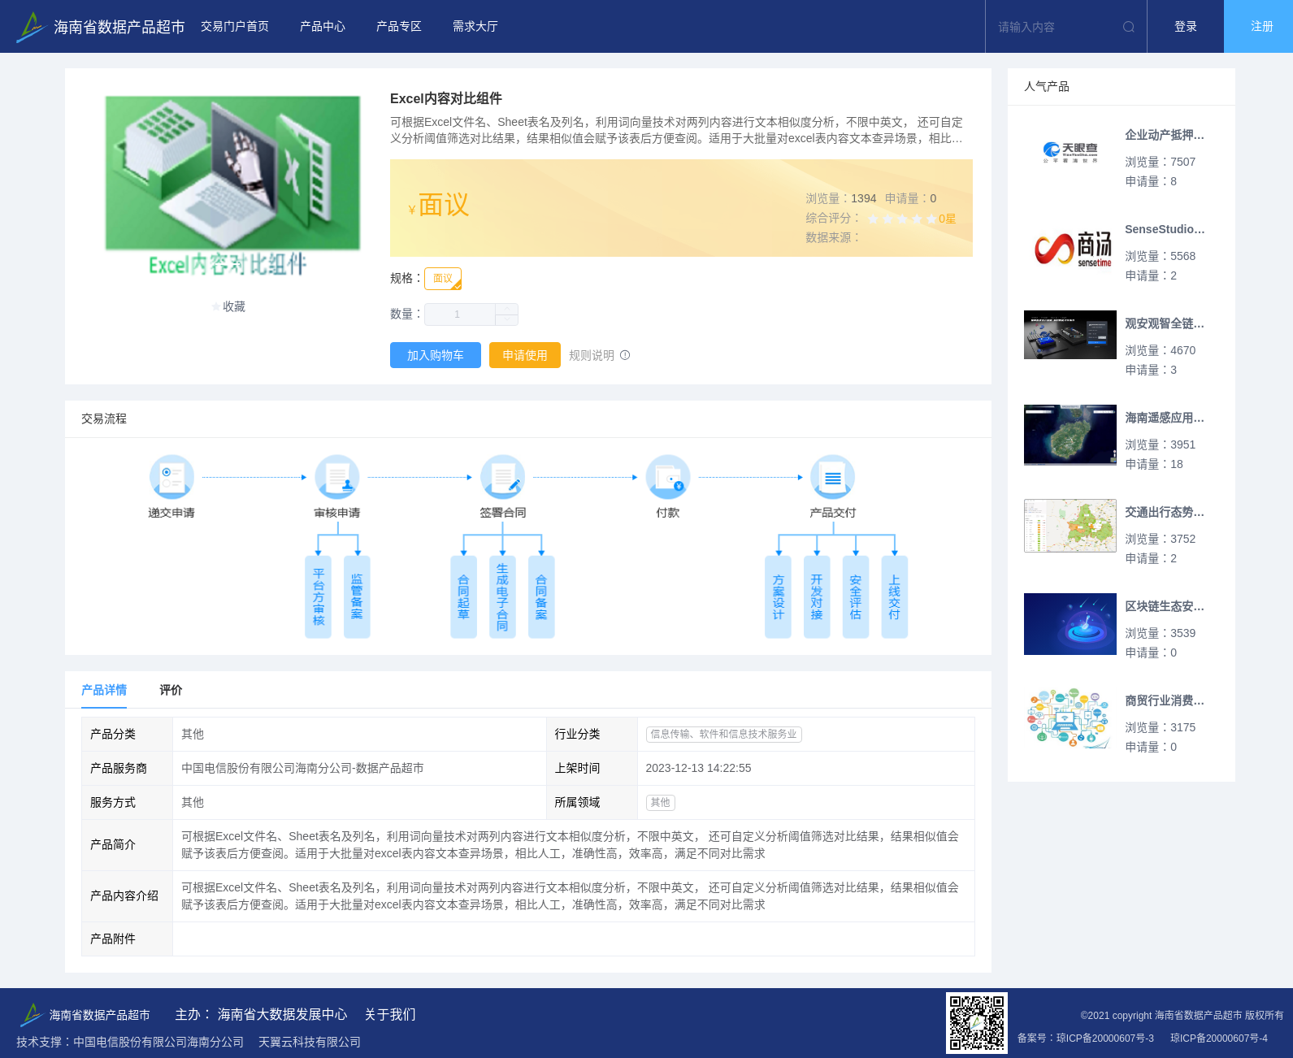Open the 产品中心 menu item
The height and width of the screenshot is (1058, 1293).
coord(323,27)
